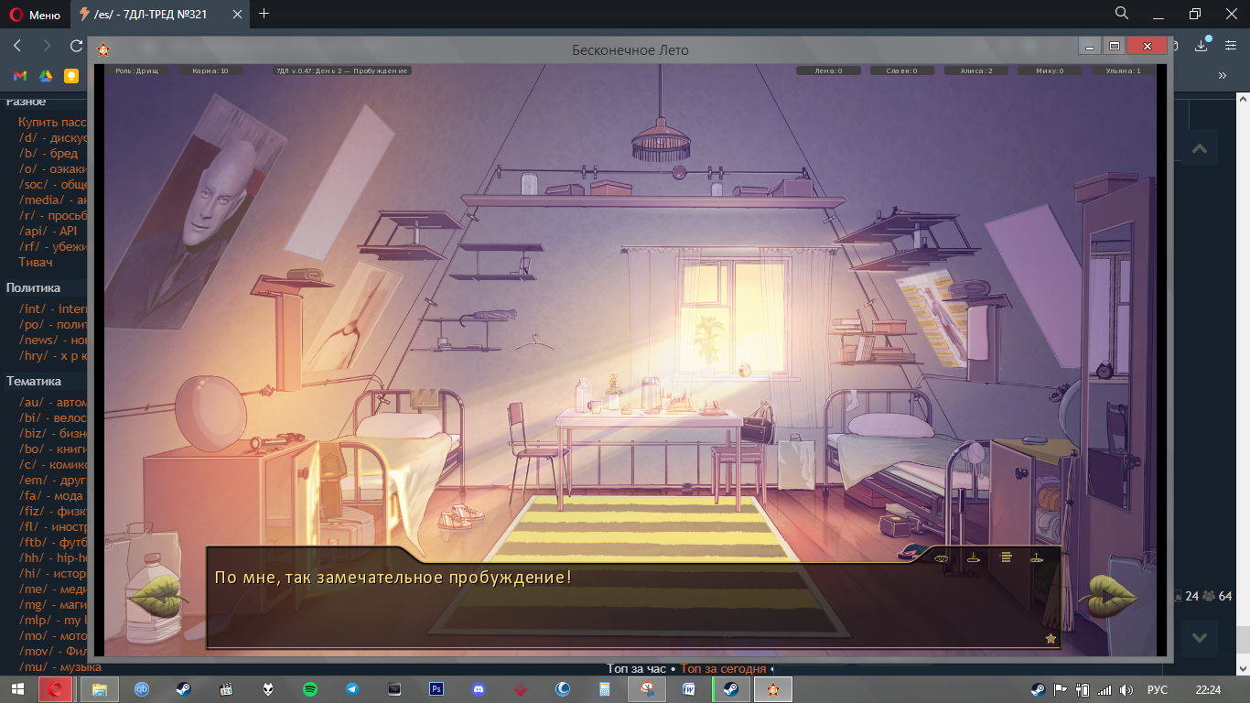Open the Google Keep bookmark
1250x703 pixels.
[70, 76]
